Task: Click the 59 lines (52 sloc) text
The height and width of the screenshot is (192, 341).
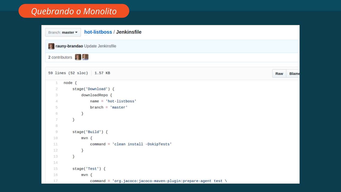Action: 68,73
